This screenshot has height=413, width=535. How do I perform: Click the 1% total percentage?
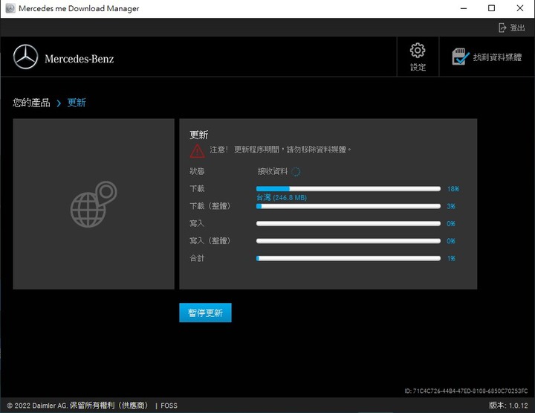[451, 258]
